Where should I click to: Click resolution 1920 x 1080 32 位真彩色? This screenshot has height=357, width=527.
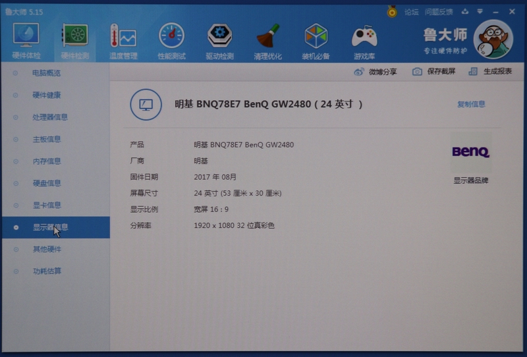coord(234,225)
